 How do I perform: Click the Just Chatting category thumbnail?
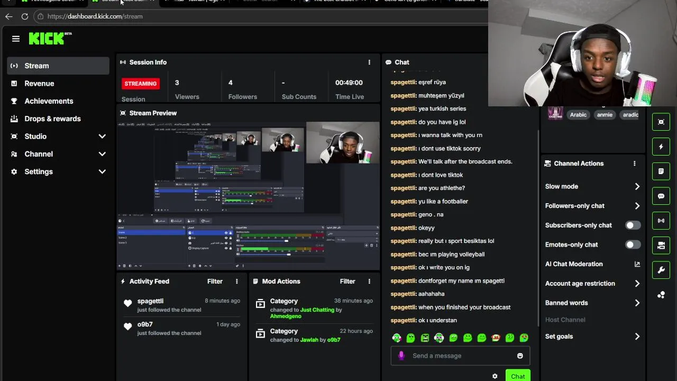pyautogui.click(x=555, y=113)
